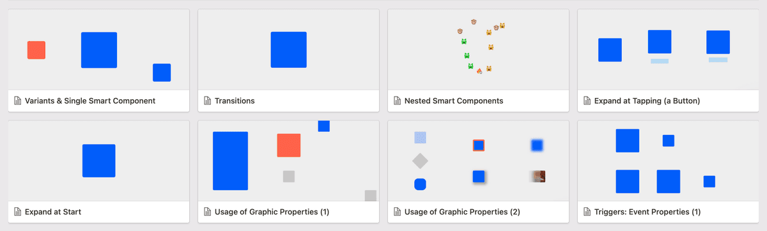Open Usage of Graphic Properties (2) preview
767x231 pixels.
click(479, 161)
